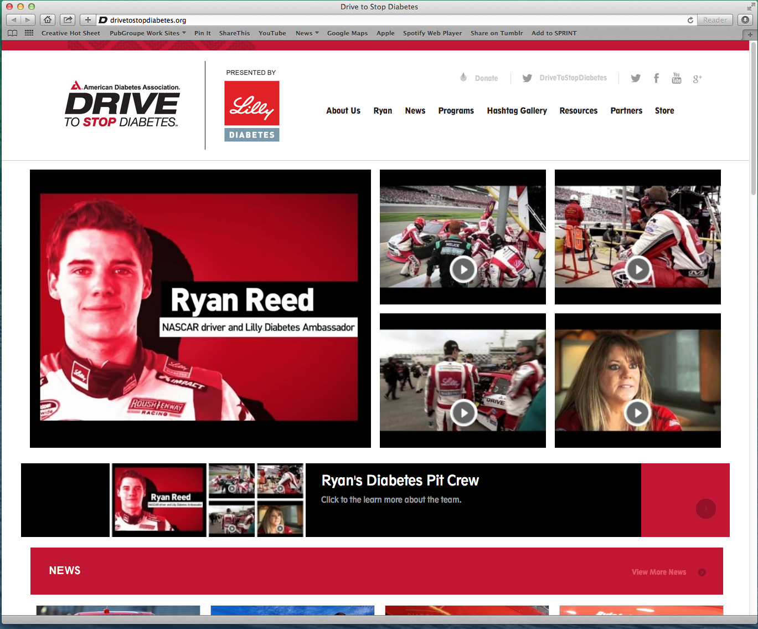This screenshot has height=629, width=758.
Task: Play the crew member with headset video
Action: pyautogui.click(x=638, y=270)
